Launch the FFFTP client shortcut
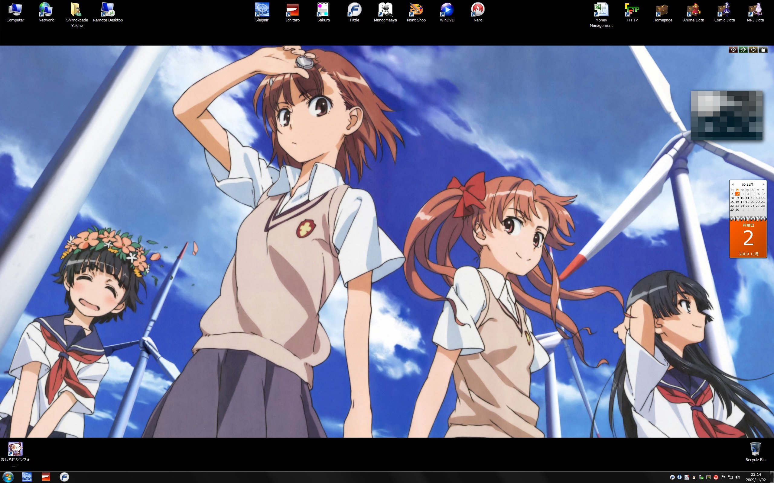 pyautogui.click(x=632, y=13)
